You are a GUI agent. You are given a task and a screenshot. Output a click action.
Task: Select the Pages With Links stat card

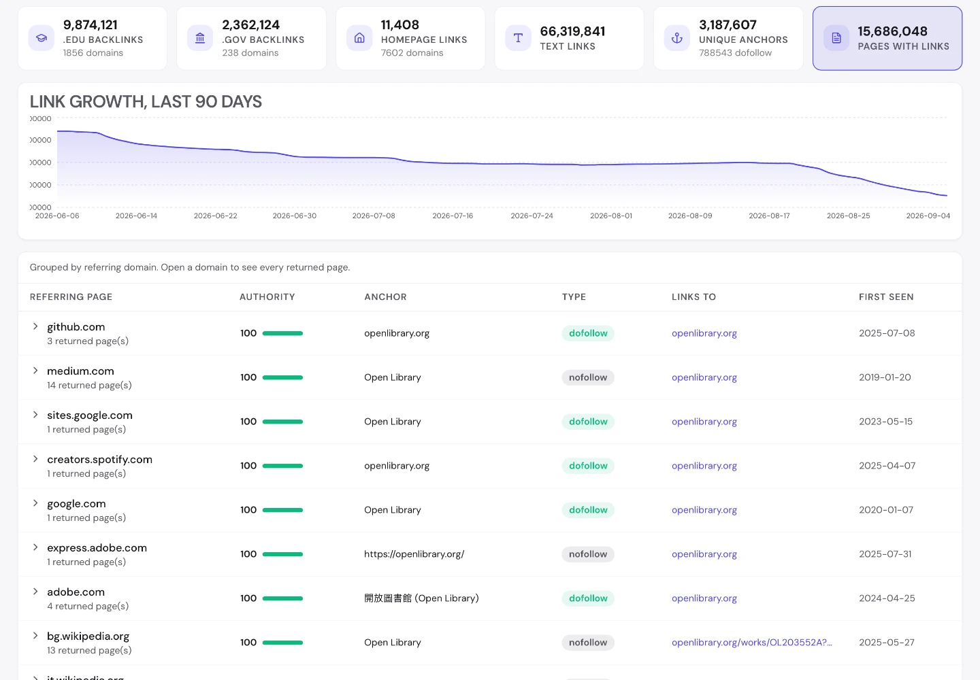(x=887, y=38)
